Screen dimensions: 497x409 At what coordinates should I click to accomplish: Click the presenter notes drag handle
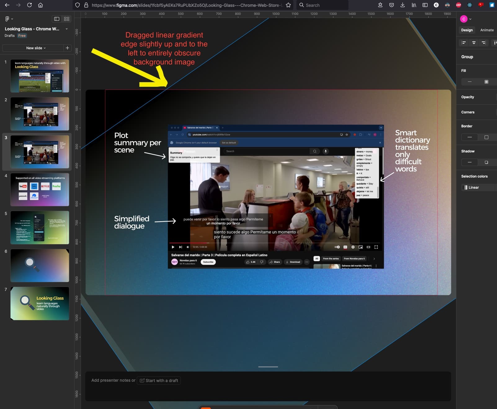tap(268, 367)
